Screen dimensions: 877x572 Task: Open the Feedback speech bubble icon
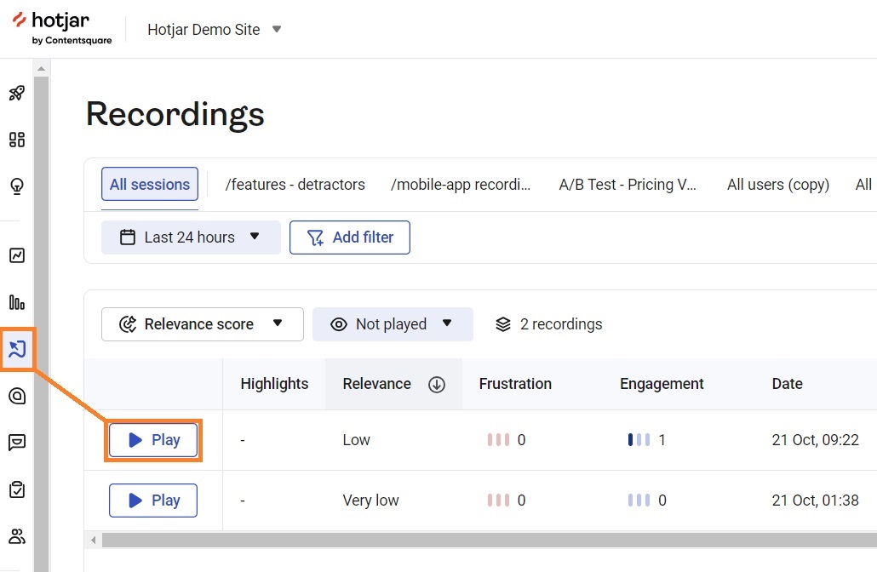pos(17,441)
